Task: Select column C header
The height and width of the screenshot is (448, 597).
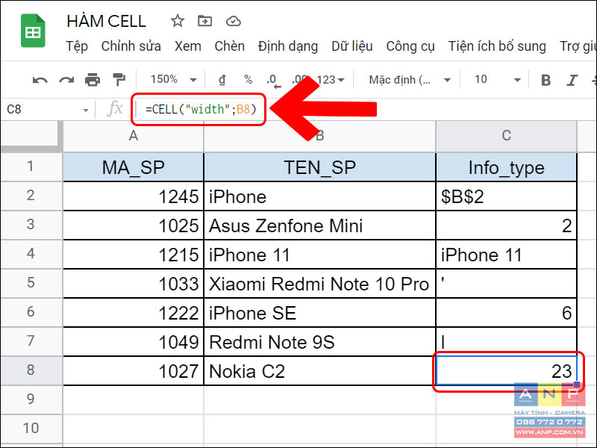Action: pyautogui.click(x=506, y=136)
